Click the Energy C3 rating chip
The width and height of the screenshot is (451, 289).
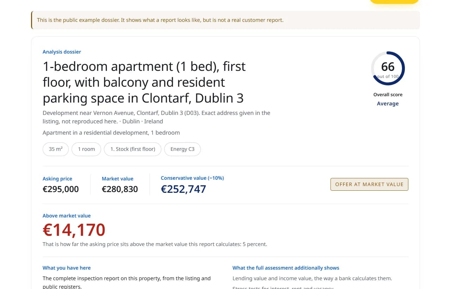tap(183, 149)
